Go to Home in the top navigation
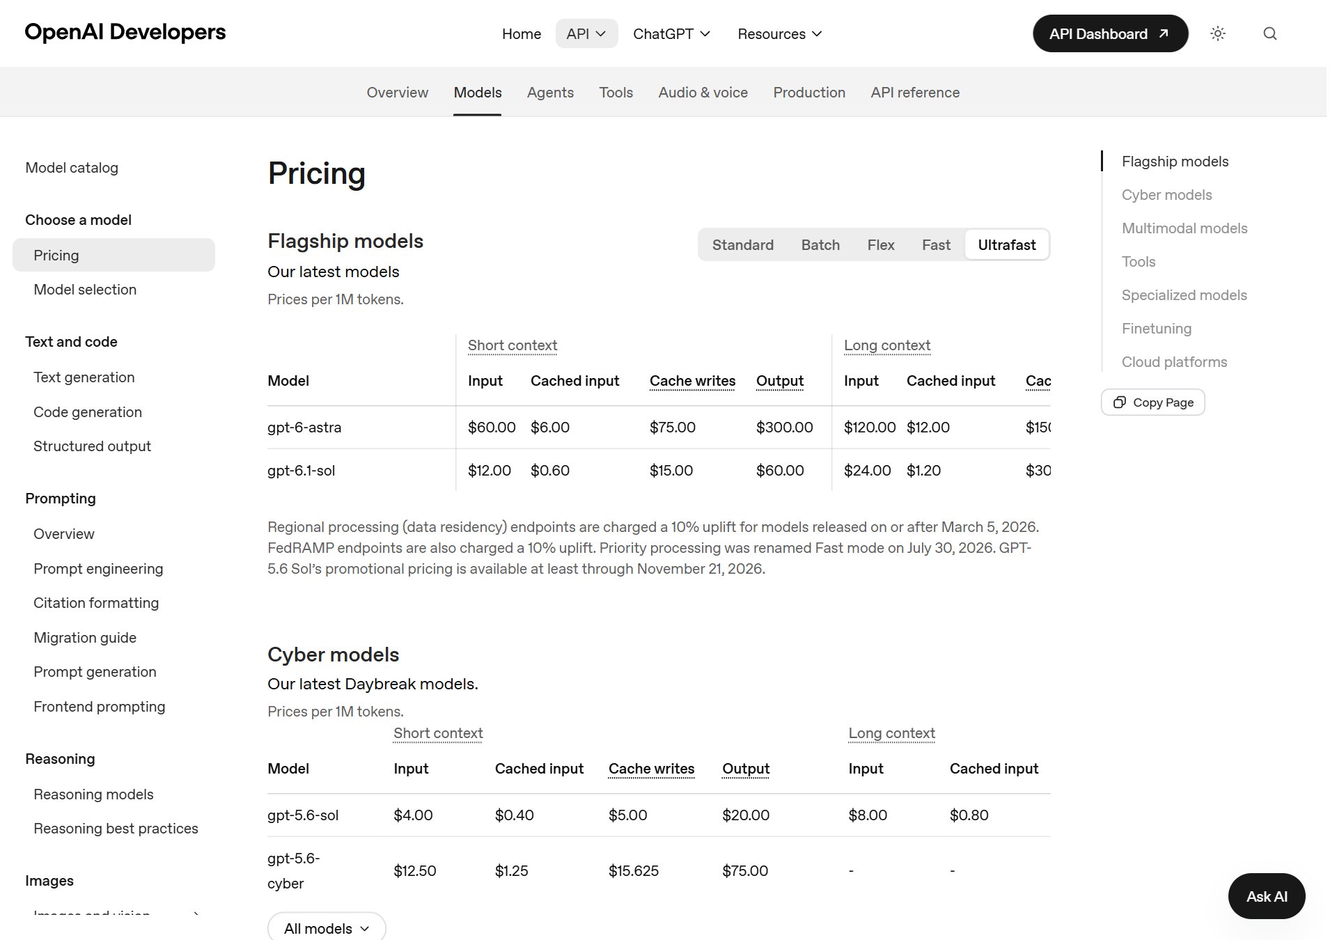Viewport: 1337px width, 940px height. pyautogui.click(x=522, y=33)
